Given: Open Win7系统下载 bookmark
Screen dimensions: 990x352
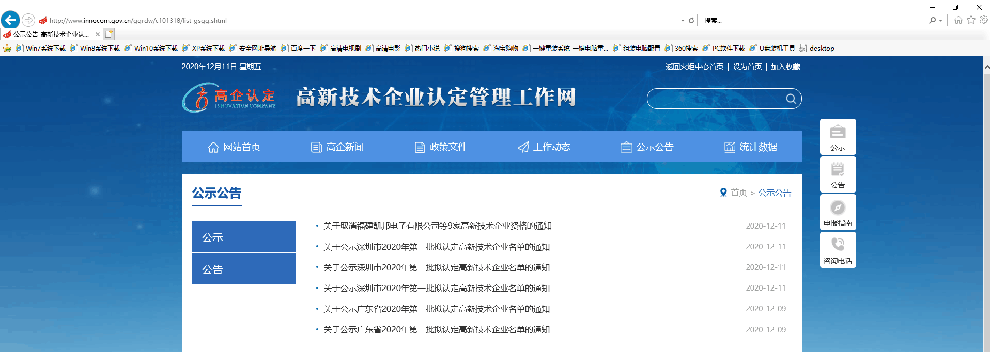Looking at the screenshot, I should pyautogui.click(x=41, y=49).
